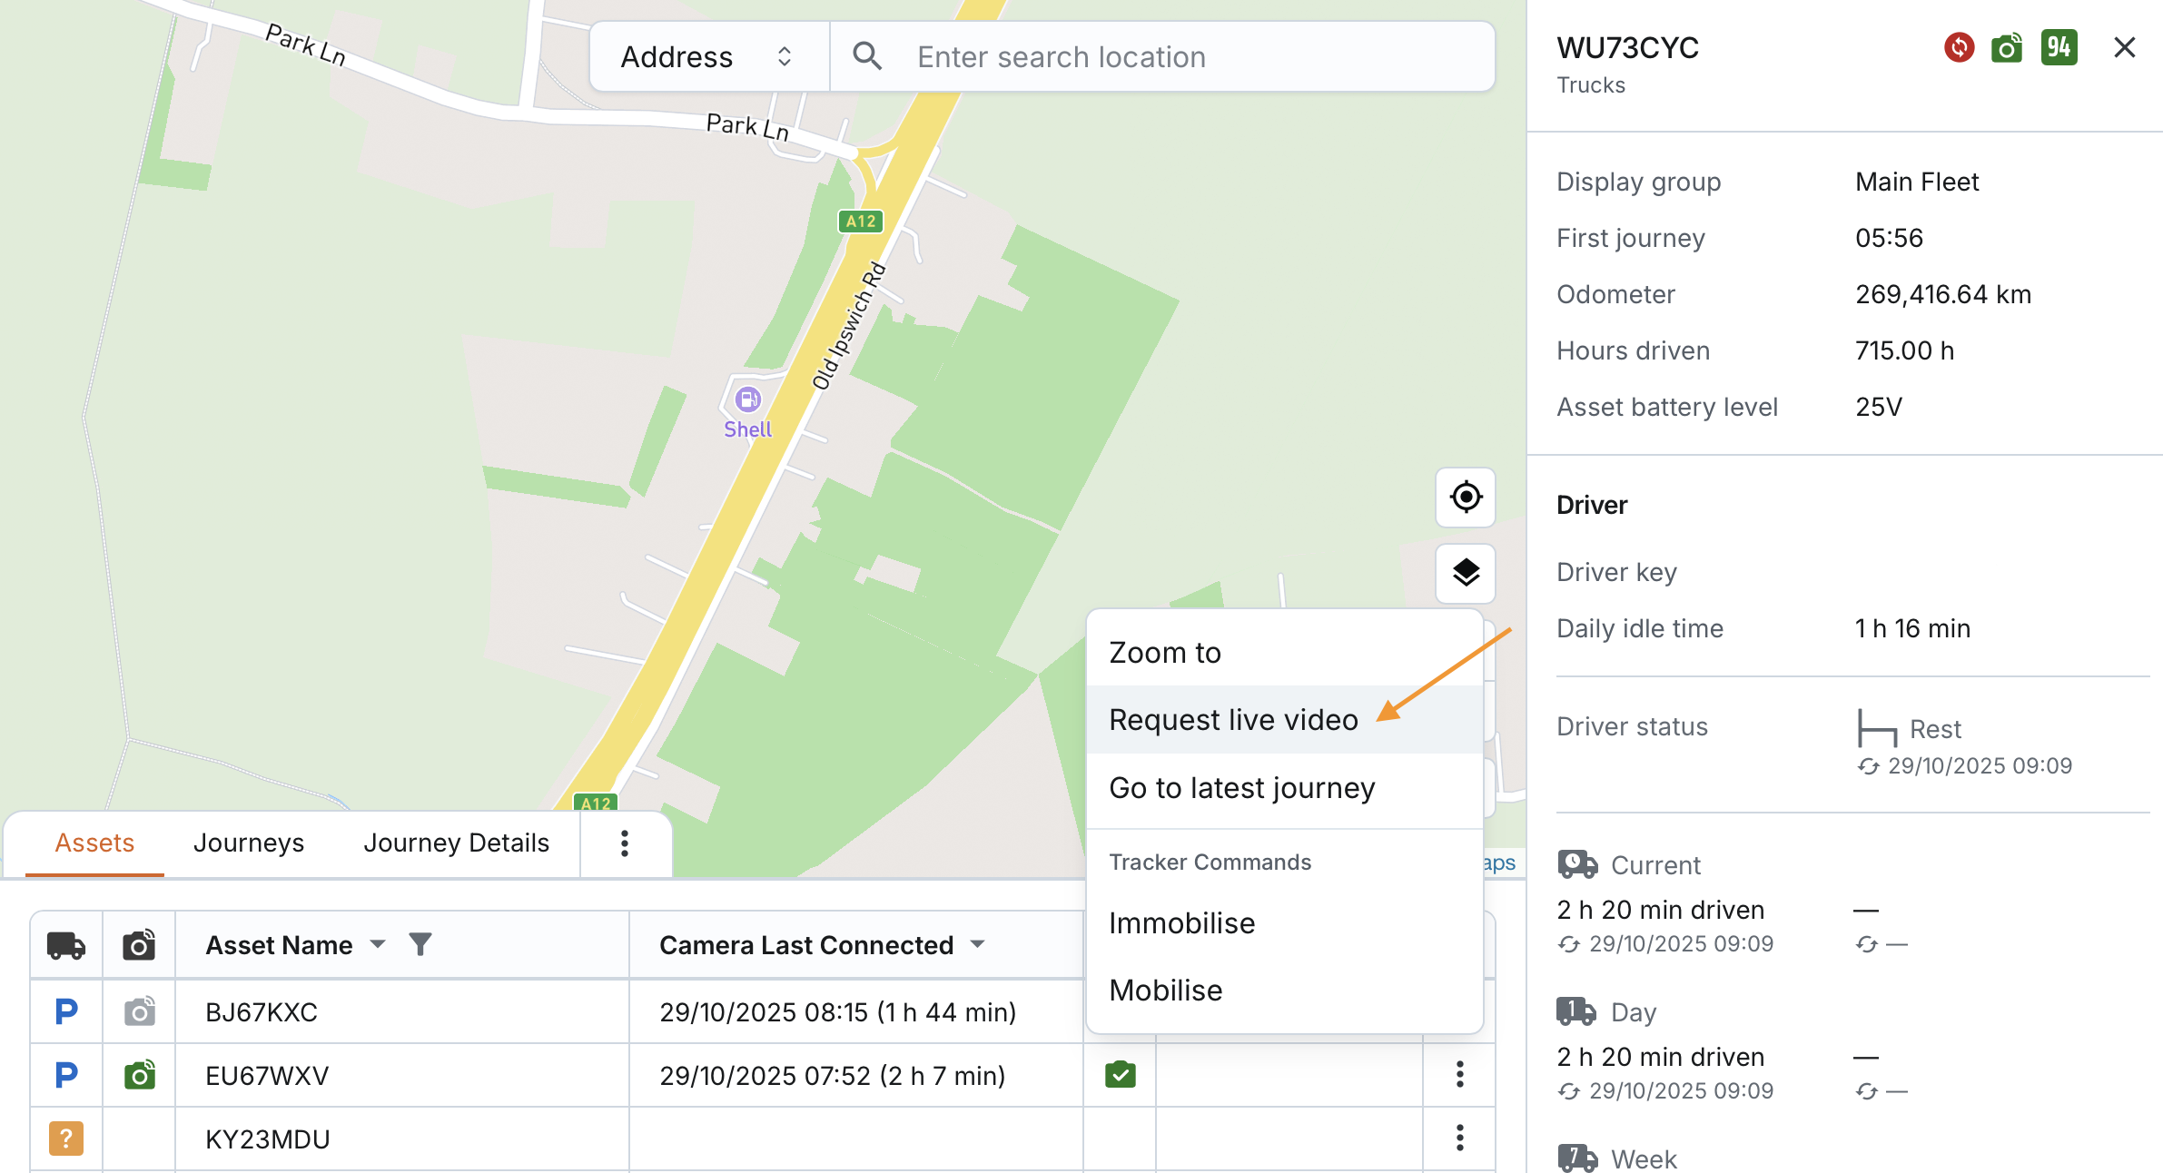Screen dimensions: 2163x1173
Task: Open the map layers button
Action: click(1466, 573)
